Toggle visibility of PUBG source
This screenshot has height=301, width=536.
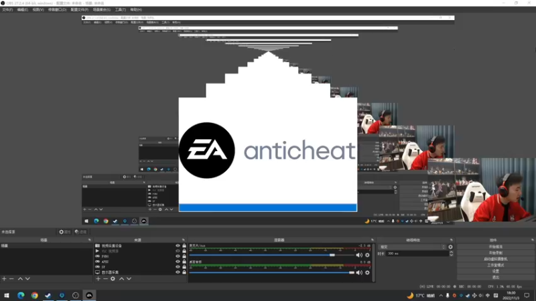[178, 256]
